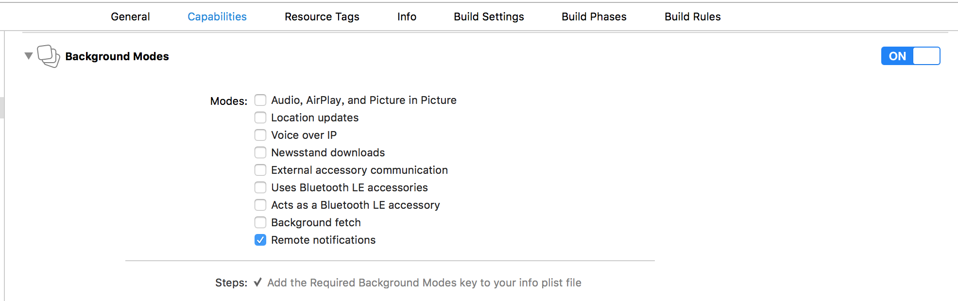The width and height of the screenshot is (958, 301).
Task: Enable Voice over IP mode
Action: coord(260,135)
